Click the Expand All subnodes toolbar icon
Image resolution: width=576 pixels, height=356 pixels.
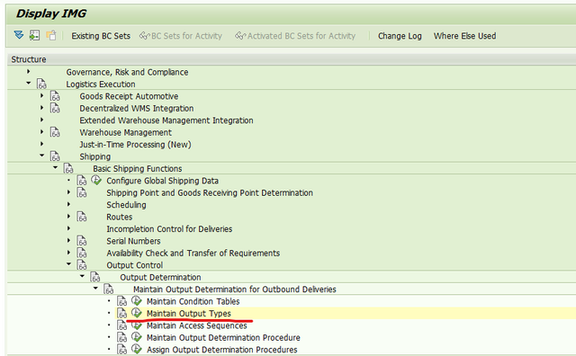[x=19, y=35]
